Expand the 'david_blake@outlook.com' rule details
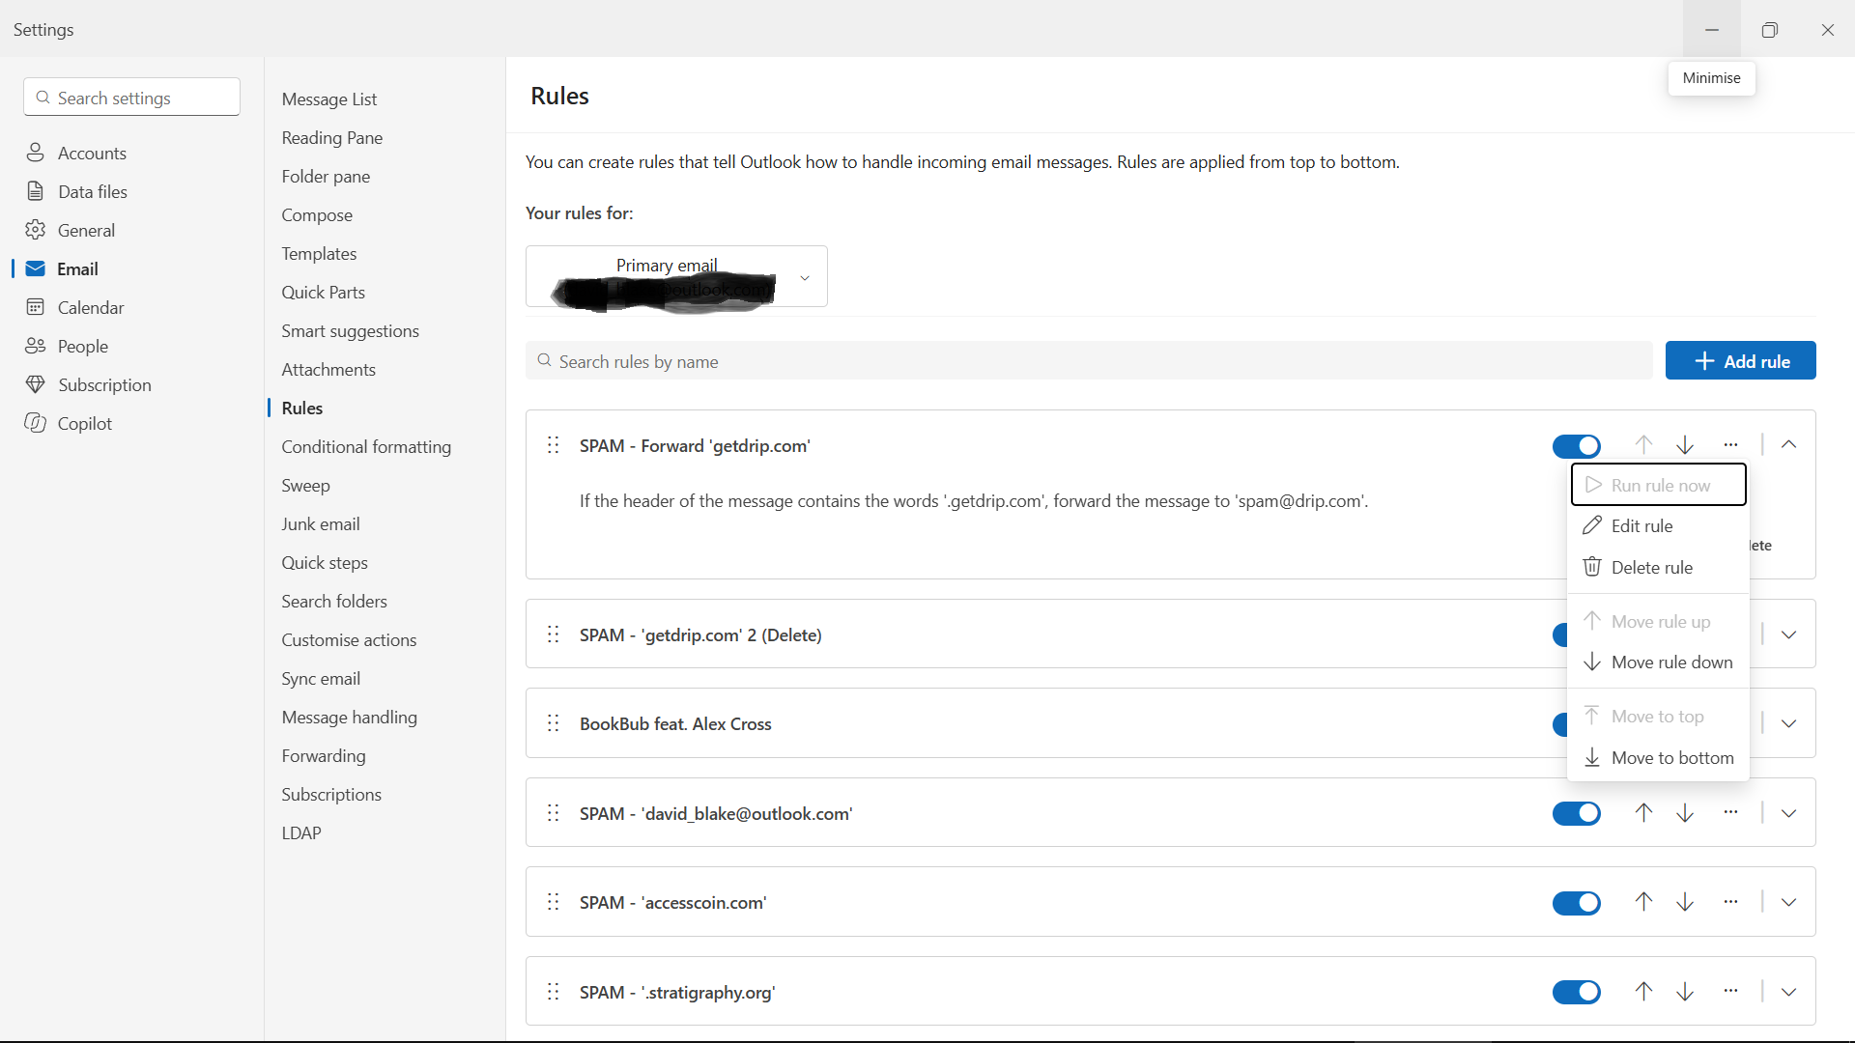The image size is (1855, 1043). (1788, 813)
